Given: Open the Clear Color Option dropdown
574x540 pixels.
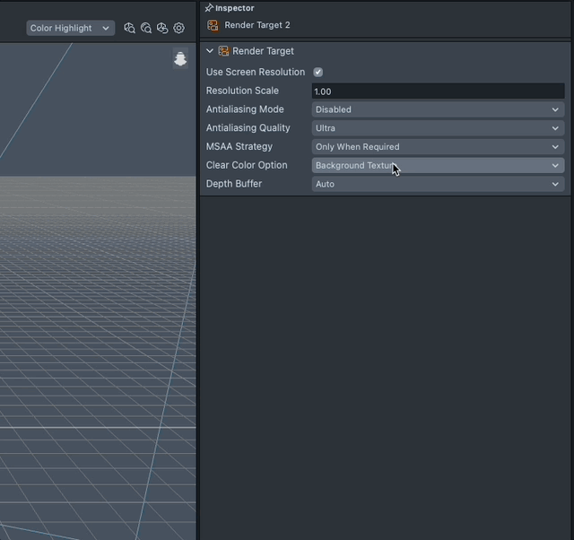Looking at the screenshot, I should 438,166.
